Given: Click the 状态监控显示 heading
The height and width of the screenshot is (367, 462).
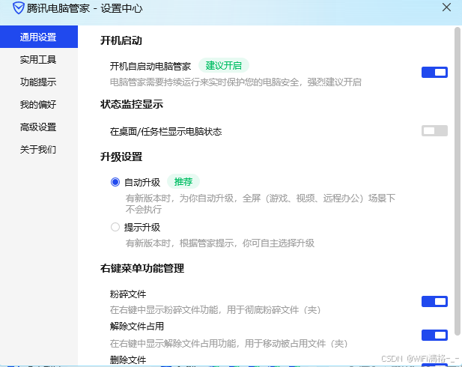Looking at the screenshot, I should tap(132, 104).
